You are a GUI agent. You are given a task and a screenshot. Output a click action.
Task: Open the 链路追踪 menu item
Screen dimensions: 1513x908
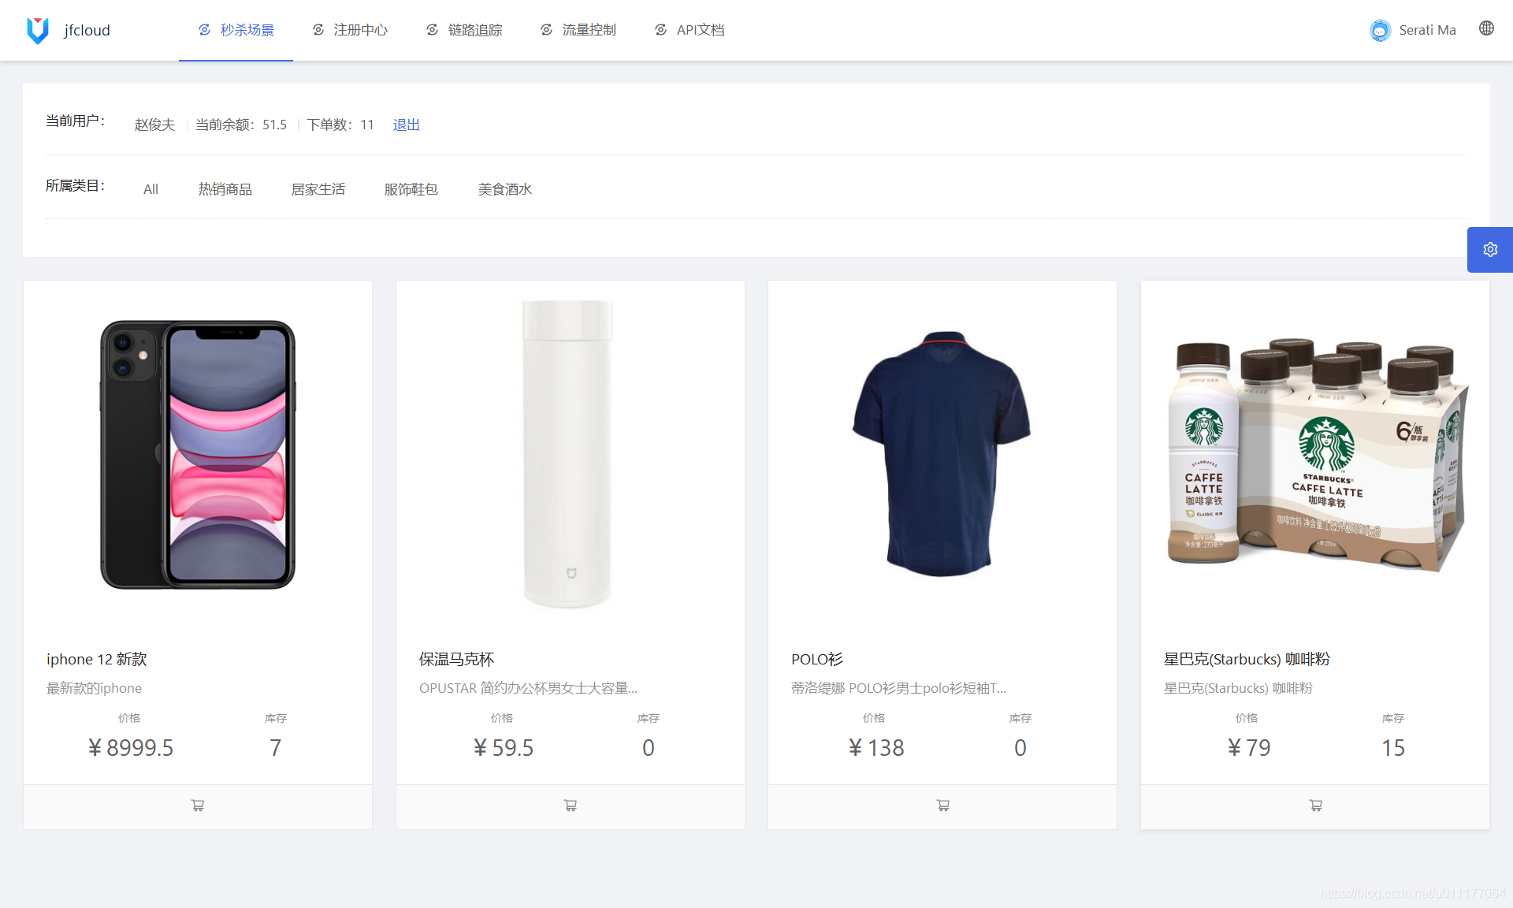464,30
